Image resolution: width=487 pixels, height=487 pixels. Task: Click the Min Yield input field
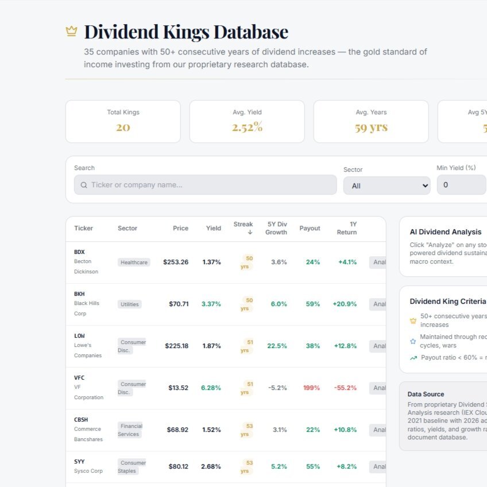[x=462, y=185]
